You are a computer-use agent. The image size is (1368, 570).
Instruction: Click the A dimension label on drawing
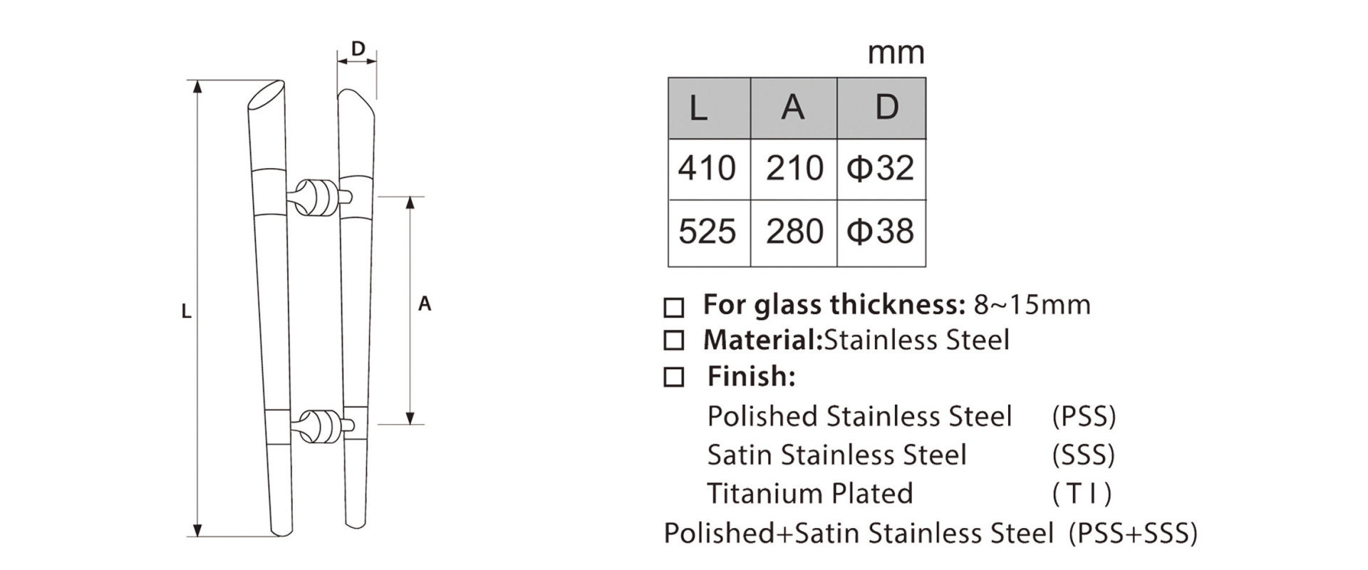pos(425,304)
